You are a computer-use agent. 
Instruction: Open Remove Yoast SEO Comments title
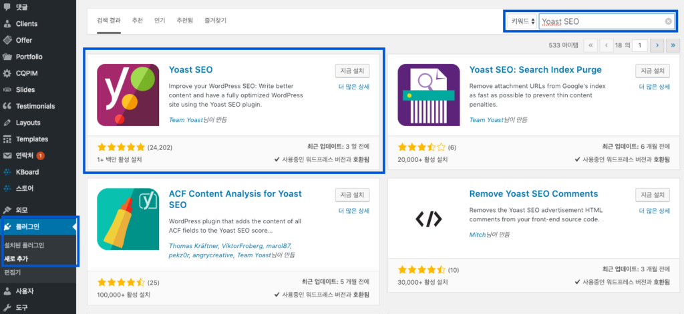(534, 194)
